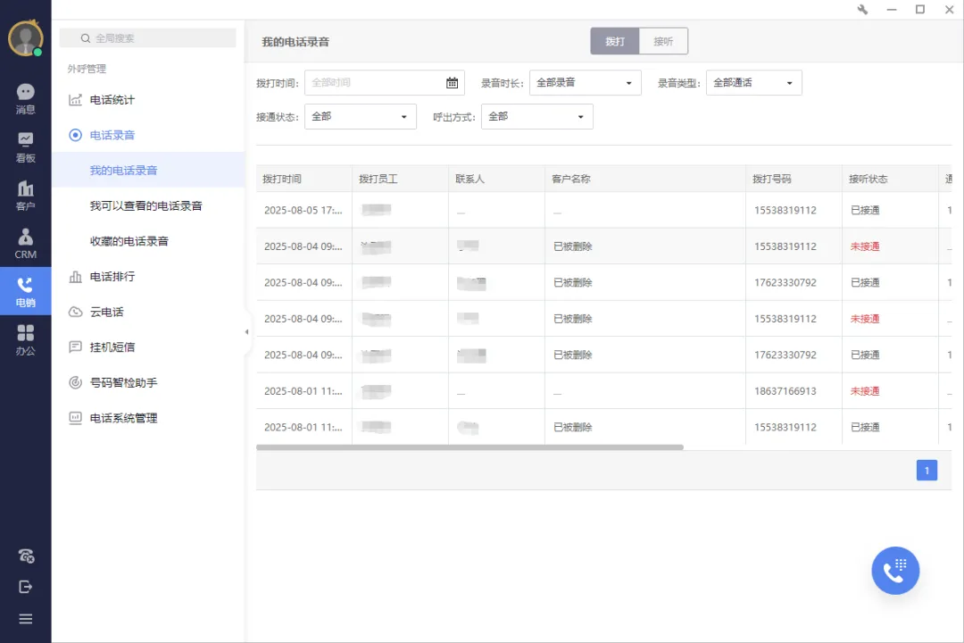This screenshot has width=964, height=643.
Task: Open the 消息 panel from sidebar
Action: click(25, 96)
